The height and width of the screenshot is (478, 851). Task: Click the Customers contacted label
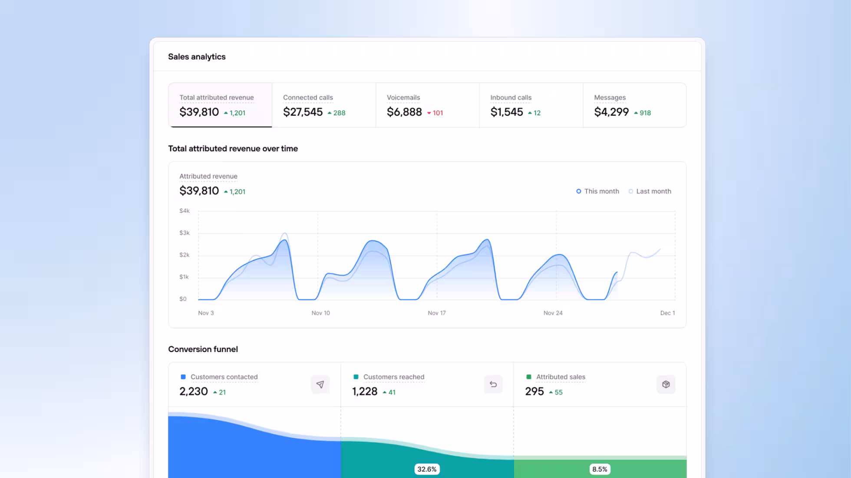coord(224,377)
